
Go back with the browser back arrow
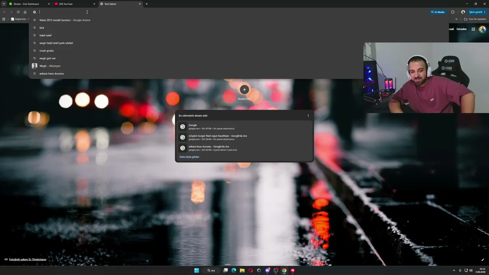pos(4,12)
